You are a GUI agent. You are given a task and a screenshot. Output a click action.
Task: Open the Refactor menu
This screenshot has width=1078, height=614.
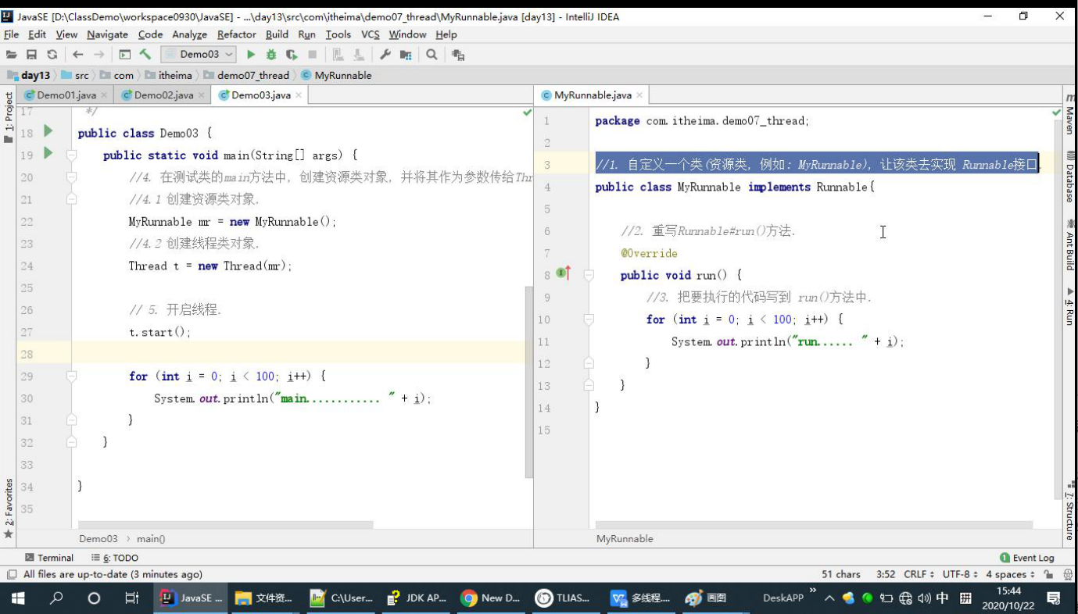pyautogui.click(x=236, y=34)
